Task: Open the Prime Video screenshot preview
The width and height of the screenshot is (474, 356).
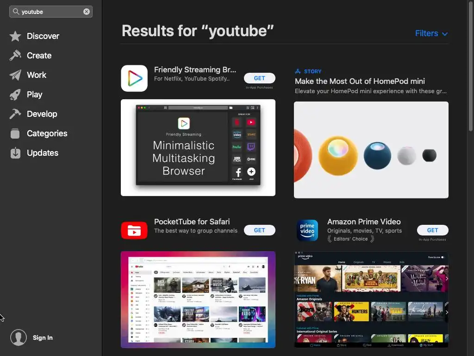Action: click(x=371, y=299)
